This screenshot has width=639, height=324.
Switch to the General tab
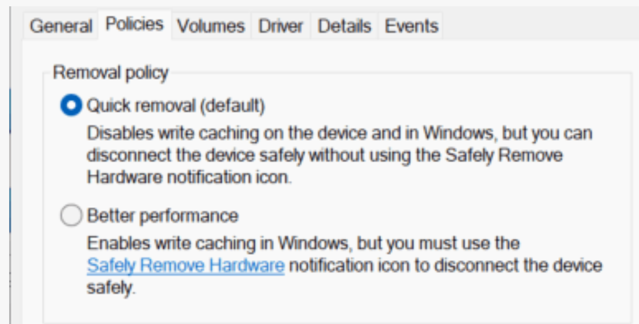tap(61, 26)
